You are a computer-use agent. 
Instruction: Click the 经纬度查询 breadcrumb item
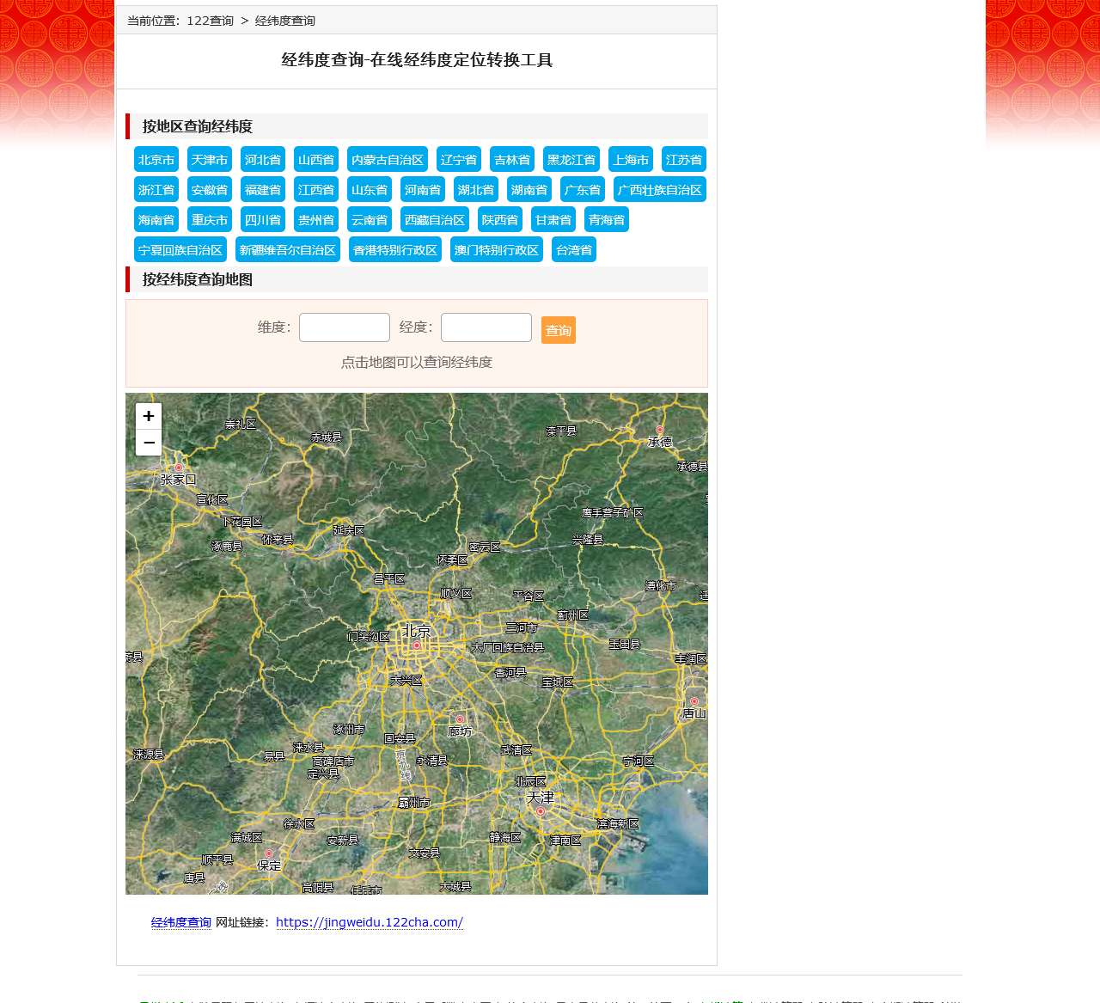pos(284,20)
